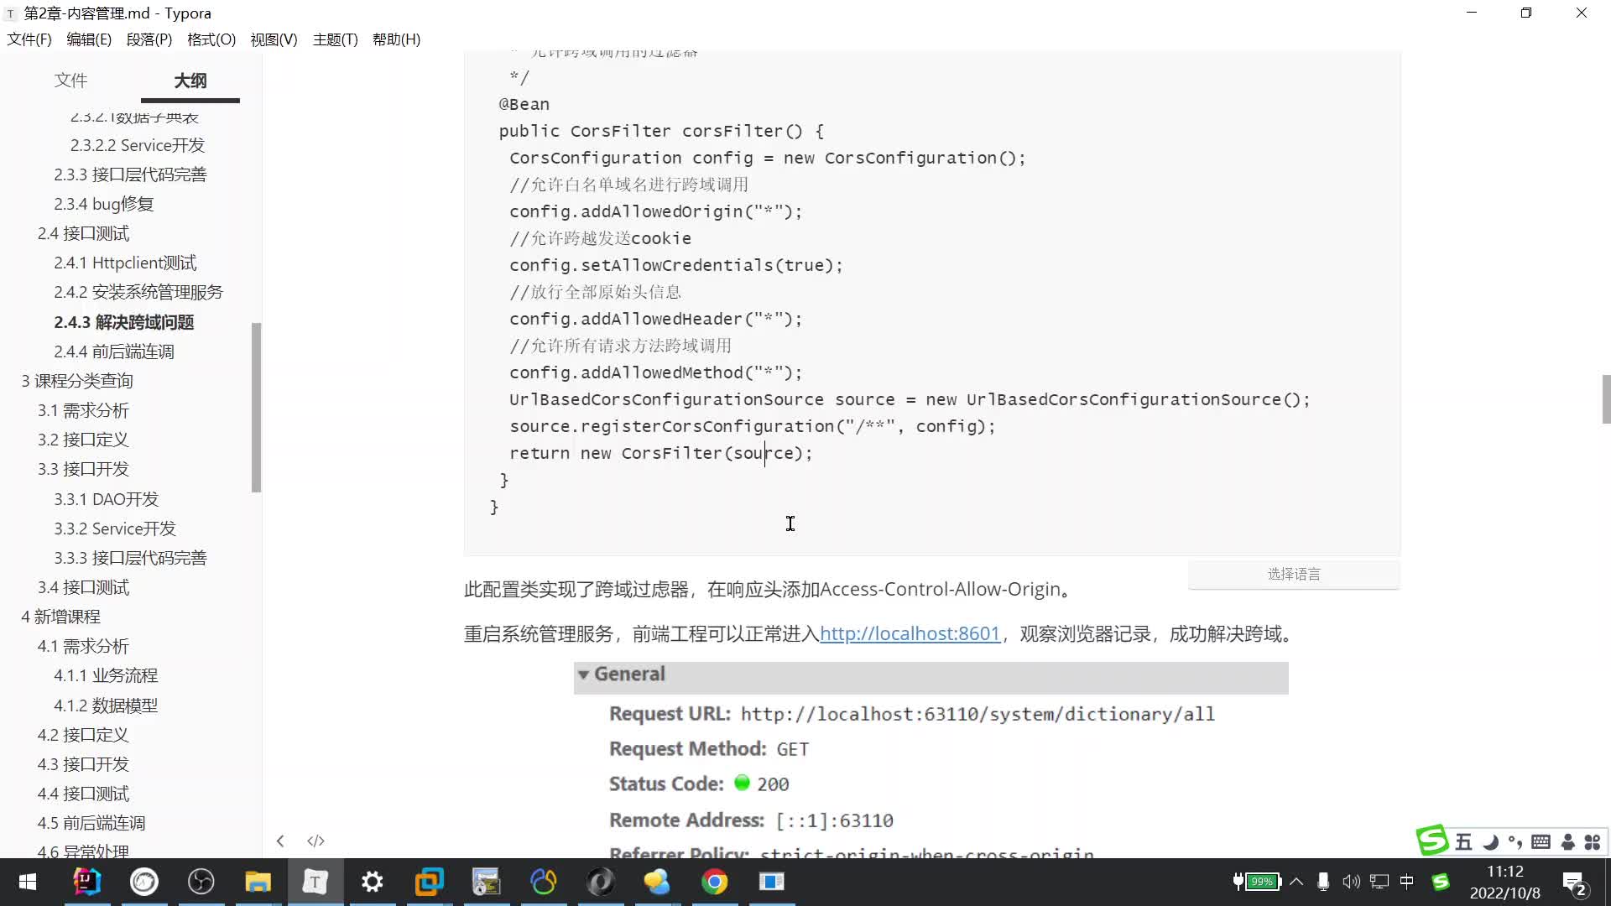This screenshot has height=906, width=1611.
Task: Click the document vertical scrollbar thumb
Action: [1605, 399]
